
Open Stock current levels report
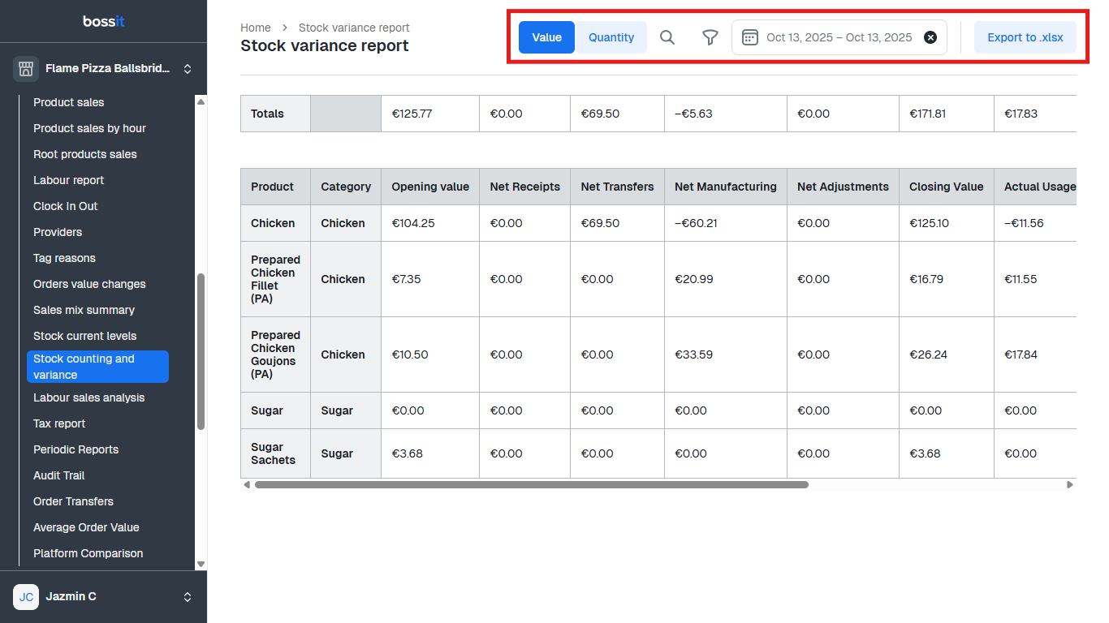84,336
